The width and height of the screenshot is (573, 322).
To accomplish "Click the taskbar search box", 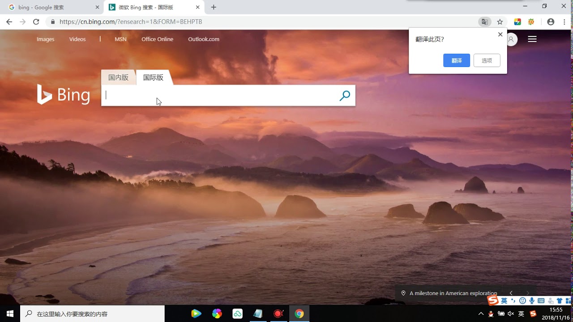I will click(93, 314).
